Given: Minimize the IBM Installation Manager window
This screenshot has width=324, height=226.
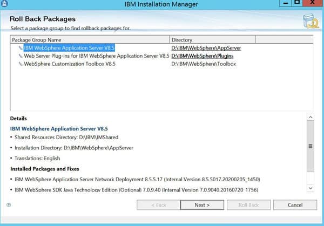Looking at the screenshot, I should (286, 3).
